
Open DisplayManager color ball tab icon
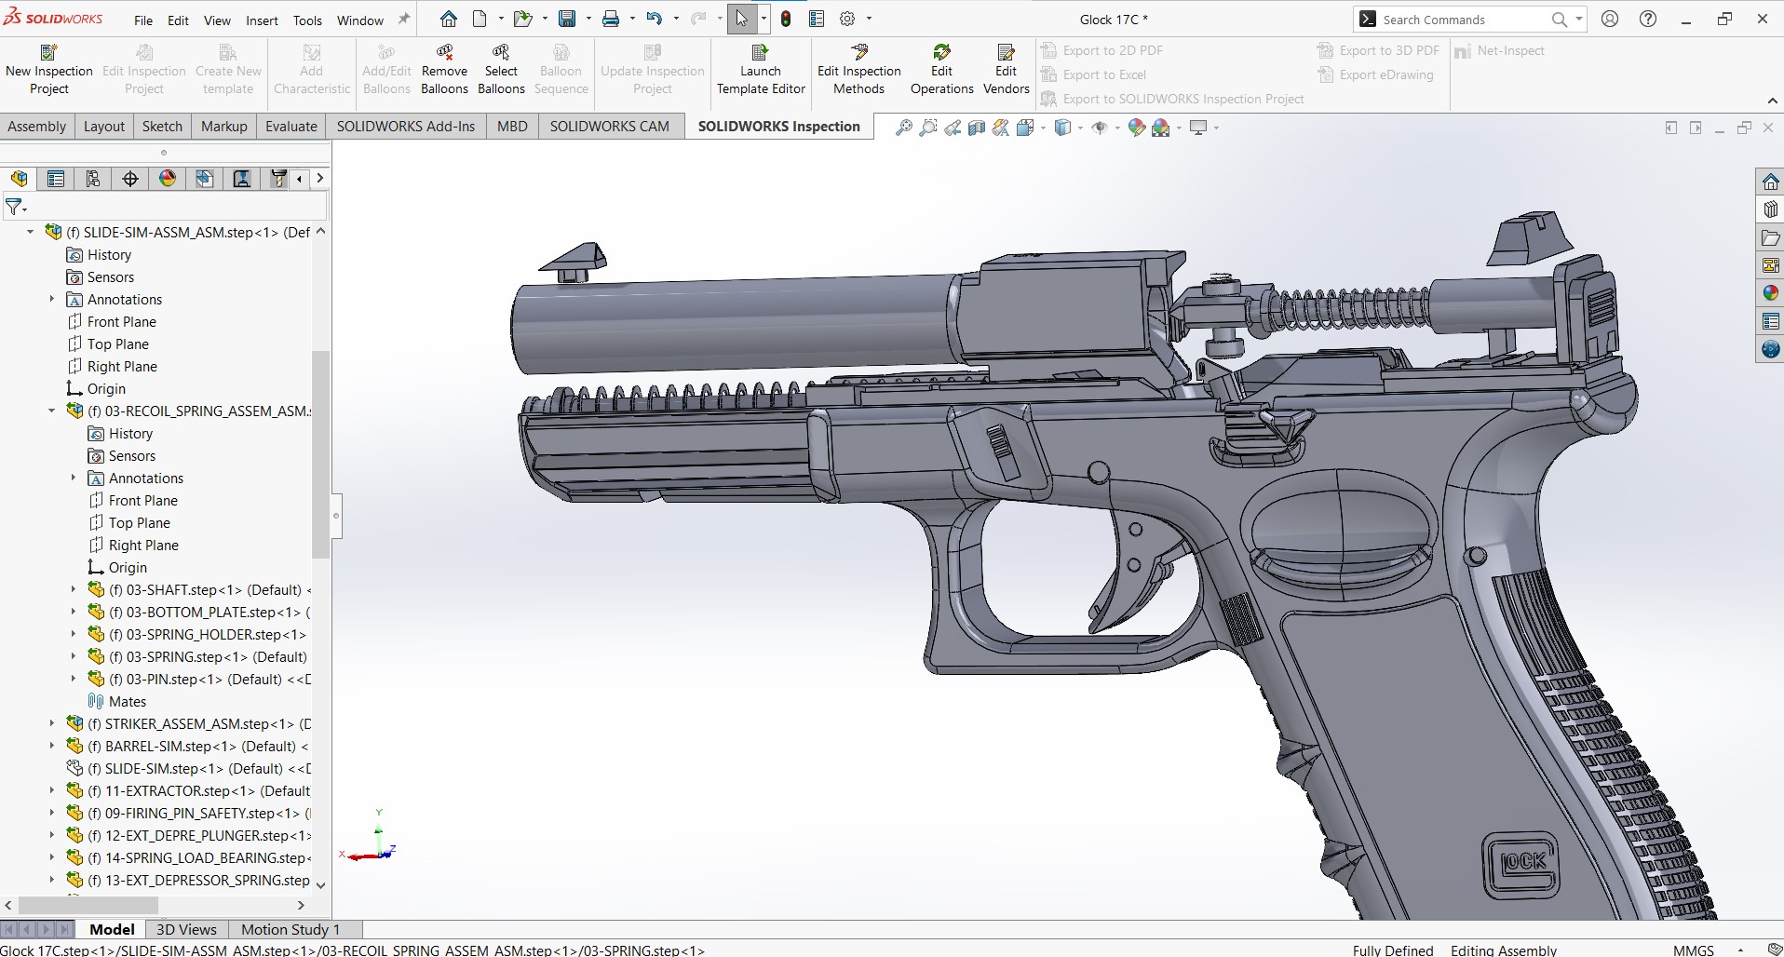[x=168, y=179]
